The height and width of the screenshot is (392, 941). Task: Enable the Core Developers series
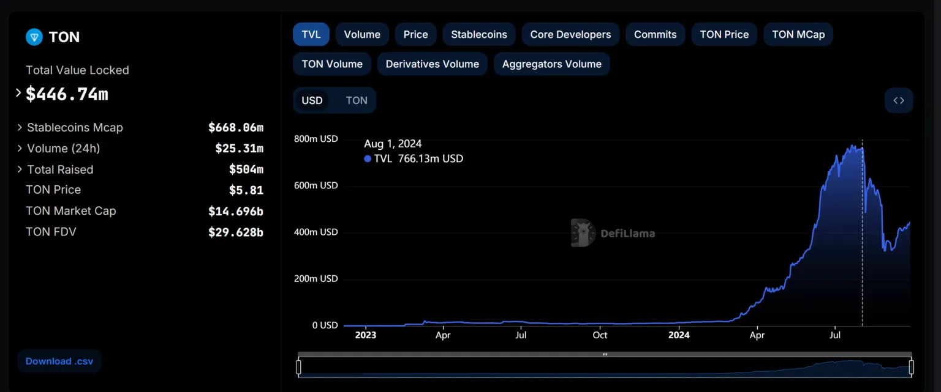coord(570,34)
